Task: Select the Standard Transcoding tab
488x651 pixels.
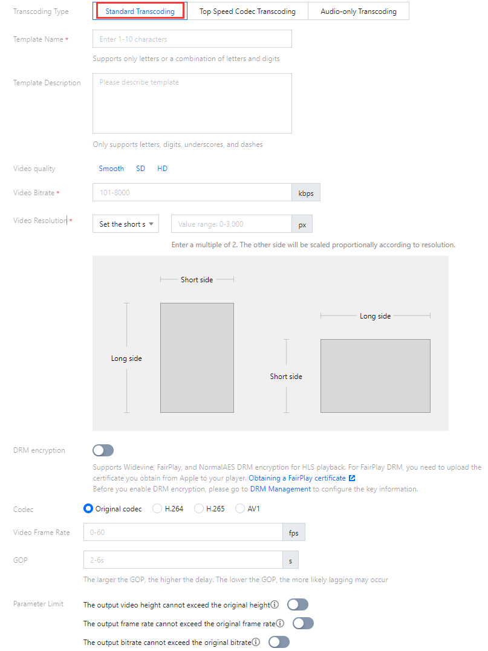Action: (140, 11)
